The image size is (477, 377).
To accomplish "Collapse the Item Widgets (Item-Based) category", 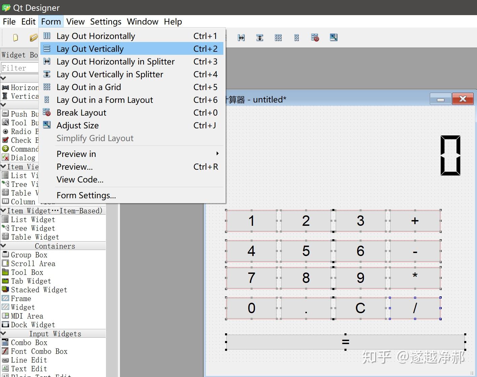I will [x=3, y=211].
